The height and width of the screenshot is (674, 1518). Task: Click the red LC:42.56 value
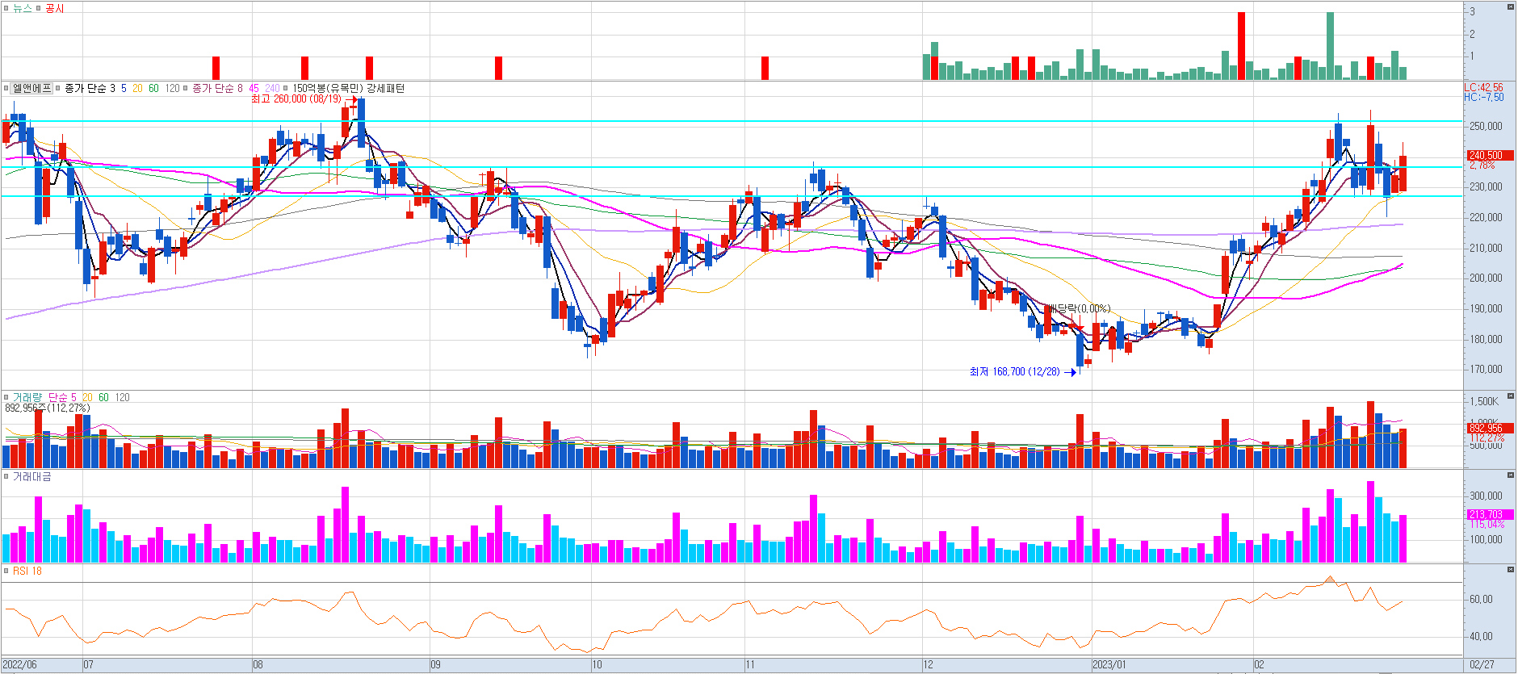1484,87
